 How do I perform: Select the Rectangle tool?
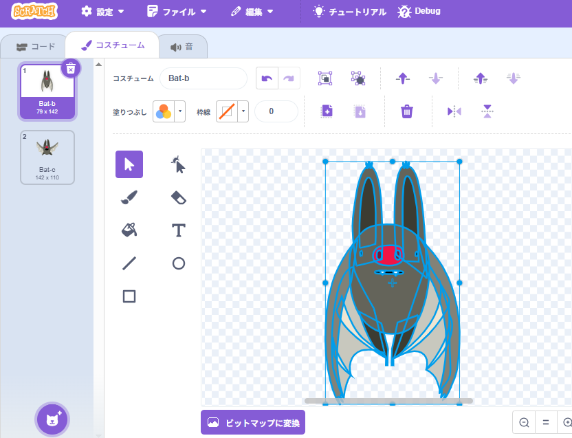(129, 296)
